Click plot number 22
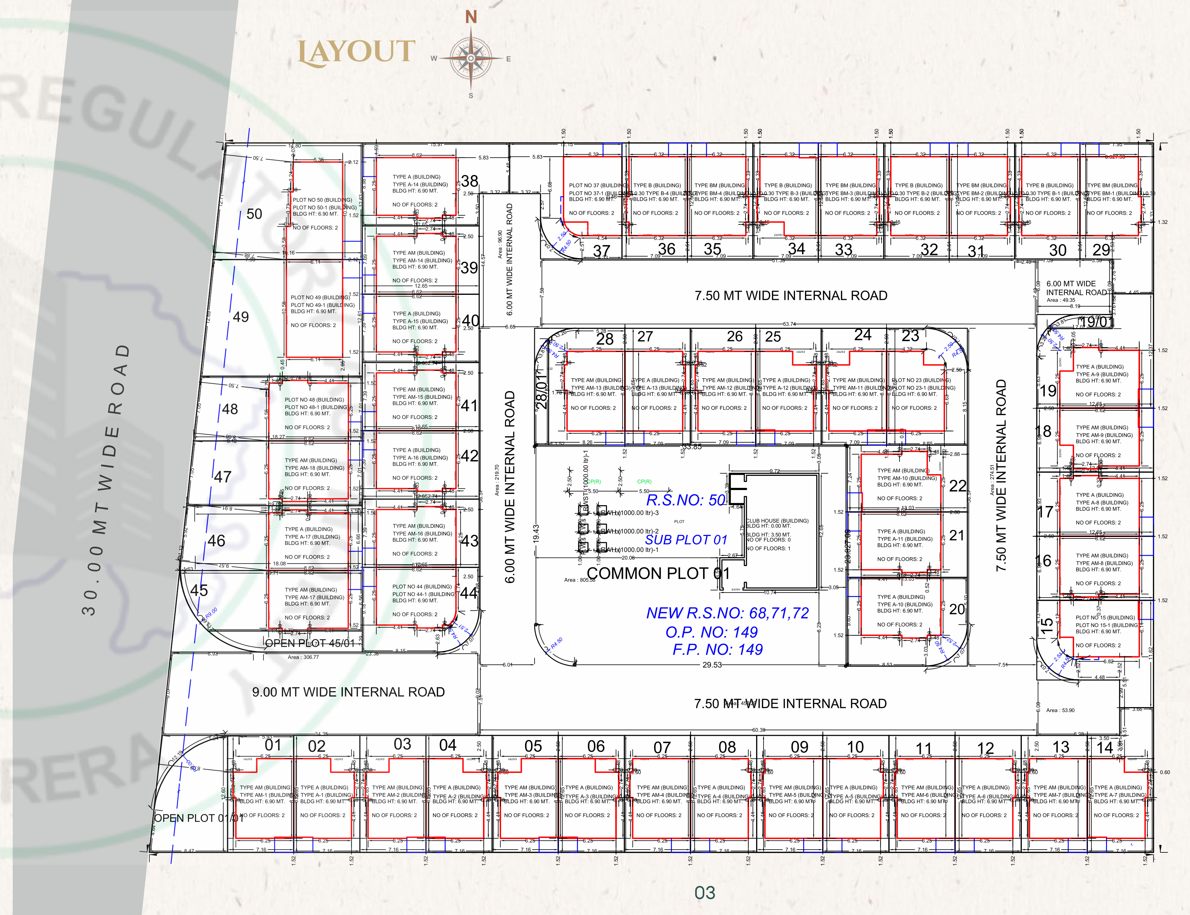 click(958, 486)
